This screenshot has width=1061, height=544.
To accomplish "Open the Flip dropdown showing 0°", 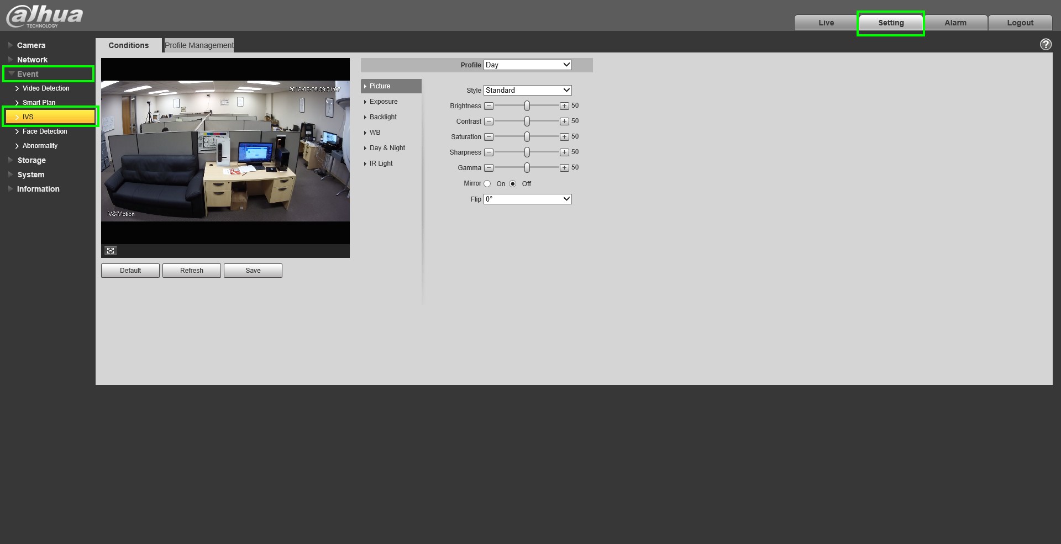I will click(x=528, y=199).
